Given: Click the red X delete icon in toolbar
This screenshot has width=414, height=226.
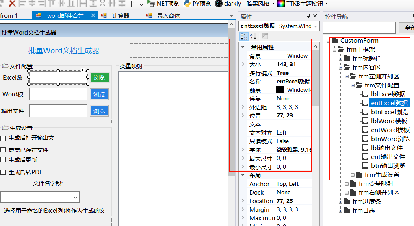Looking at the screenshot, I should (x=12, y=3).
